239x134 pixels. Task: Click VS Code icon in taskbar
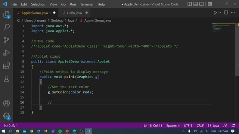(x=89, y=131)
